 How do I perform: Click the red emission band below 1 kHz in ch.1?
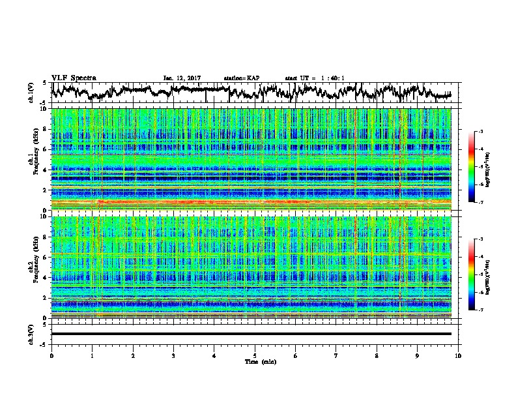251,202
